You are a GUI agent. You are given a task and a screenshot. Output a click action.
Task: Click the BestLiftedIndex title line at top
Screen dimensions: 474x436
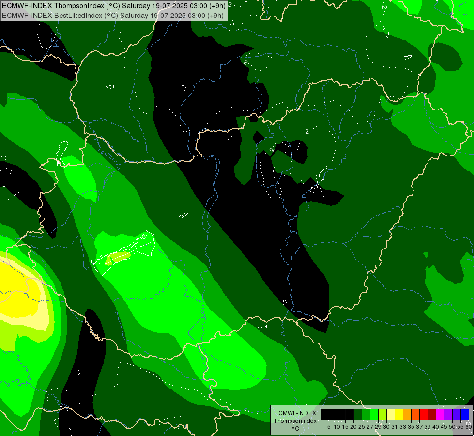[x=113, y=16]
